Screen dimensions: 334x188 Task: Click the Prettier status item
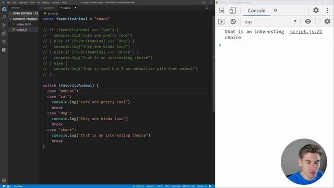(202, 186)
